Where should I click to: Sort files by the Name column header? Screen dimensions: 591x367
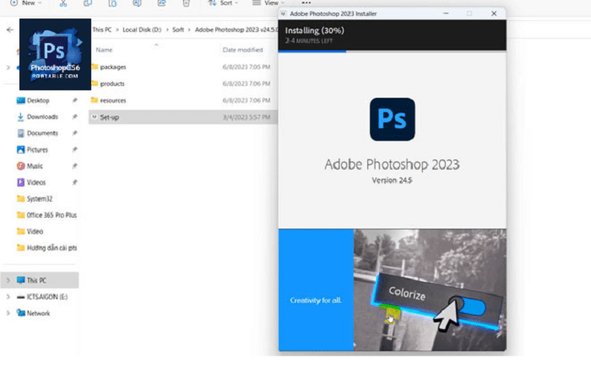point(104,50)
